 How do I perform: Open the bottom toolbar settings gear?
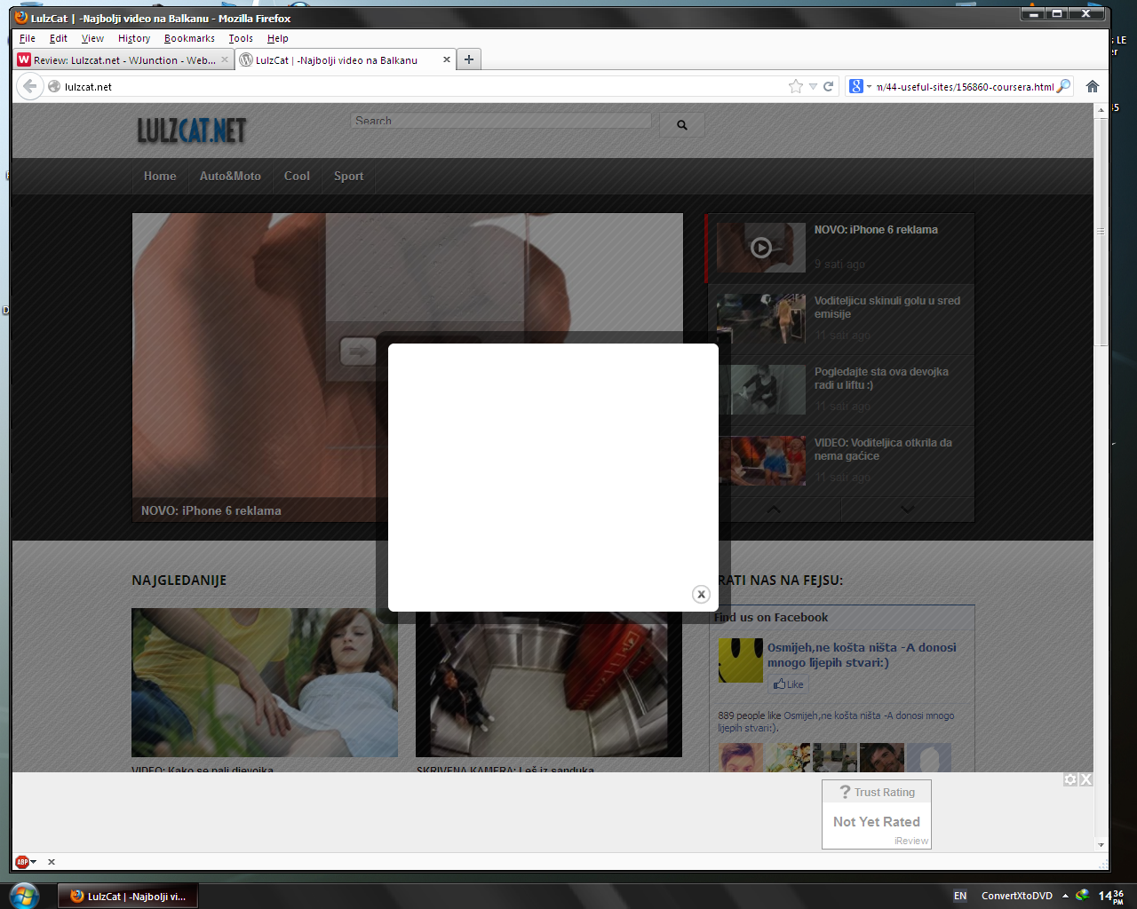1070,779
